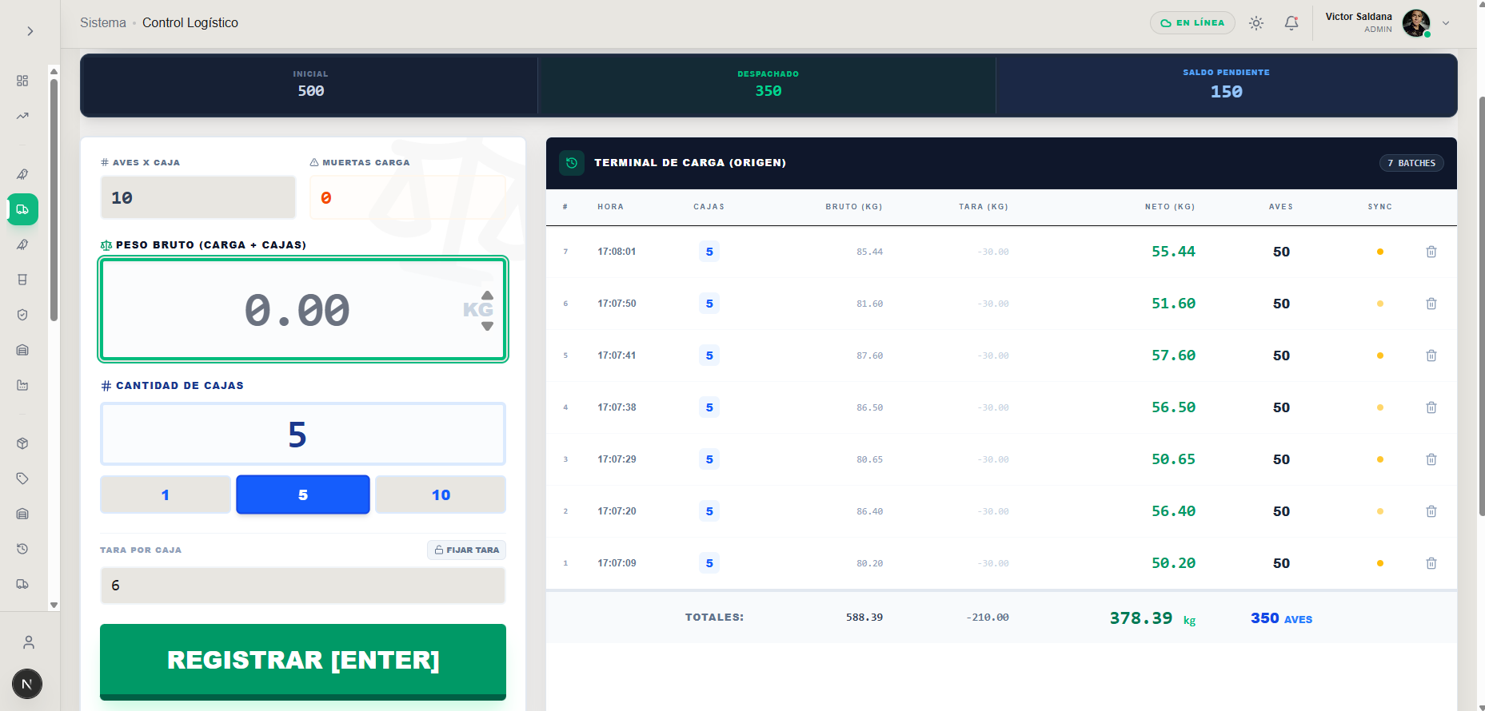The width and height of the screenshot is (1485, 711).
Task: Click the DESPACHADO 350 summary card
Action: (x=768, y=85)
